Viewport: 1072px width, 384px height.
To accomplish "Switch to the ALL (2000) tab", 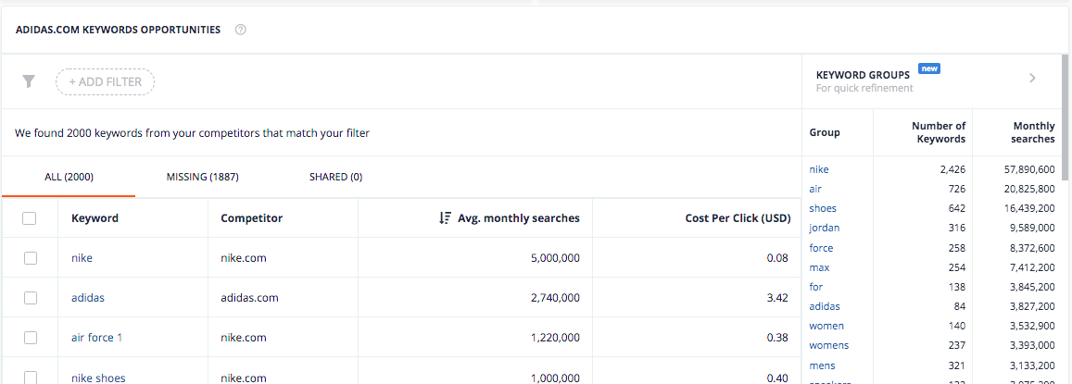I will 69,177.
